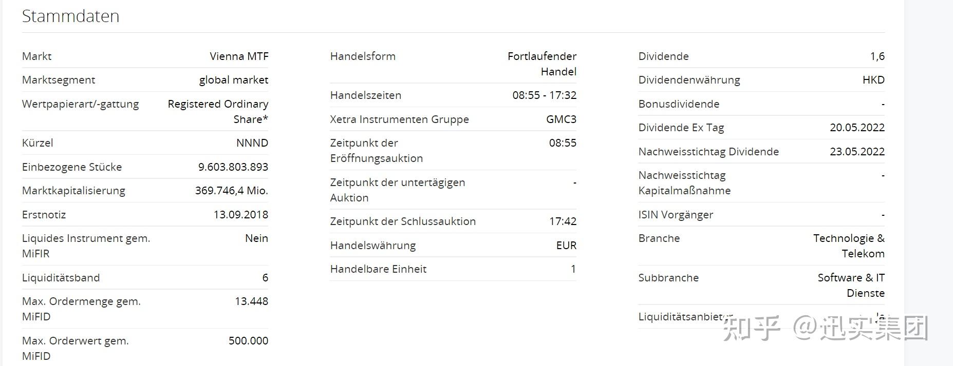953x366 pixels.
Task: Select the Marktkapitalisierung value 369.746,4 Mio.
Action: [231, 191]
